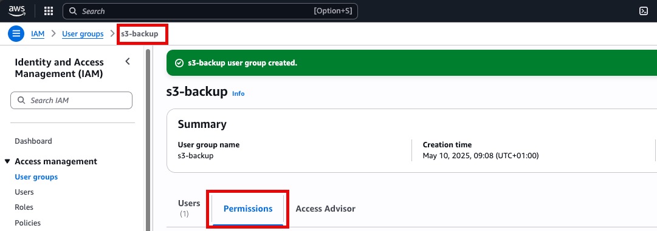The width and height of the screenshot is (657, 231).
Task: Click the 's3-backup user group created' message
Action: point(243,63)
